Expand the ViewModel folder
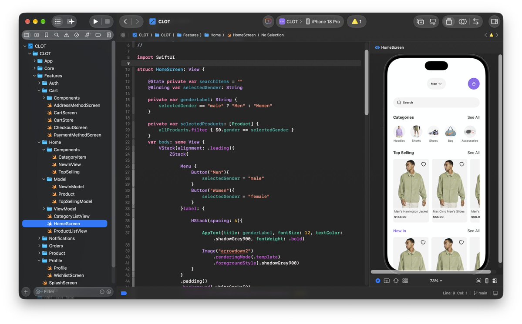This screenshot has height=324, width=522. pyautogui.click(x=44, y=209)
